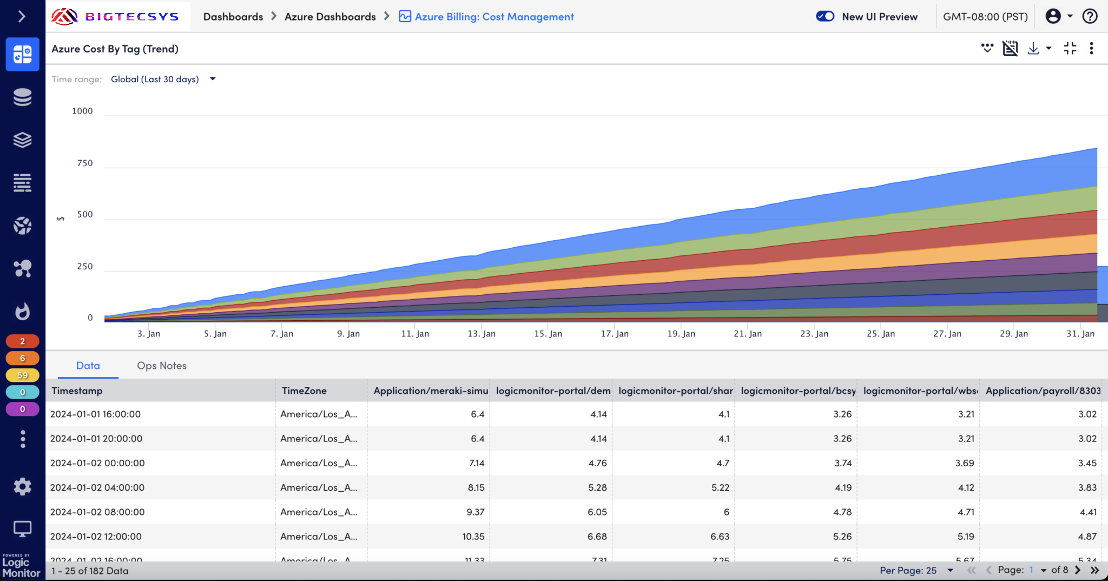Screen dimensions: 1108x581
Task: Go to Azure Dashboards breadcrumb
Action: tap(330, 17)
